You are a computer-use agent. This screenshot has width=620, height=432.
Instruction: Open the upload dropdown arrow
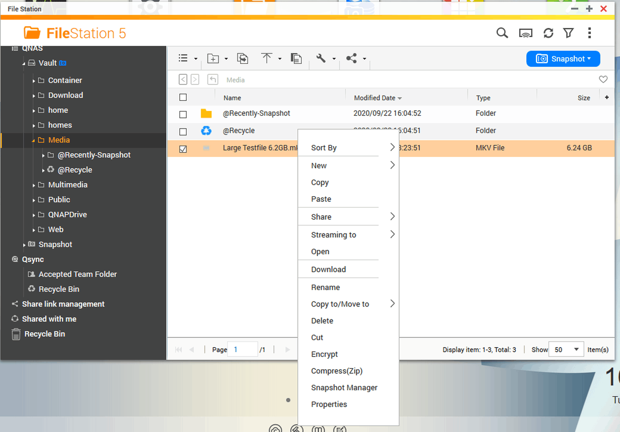[280, 59]
